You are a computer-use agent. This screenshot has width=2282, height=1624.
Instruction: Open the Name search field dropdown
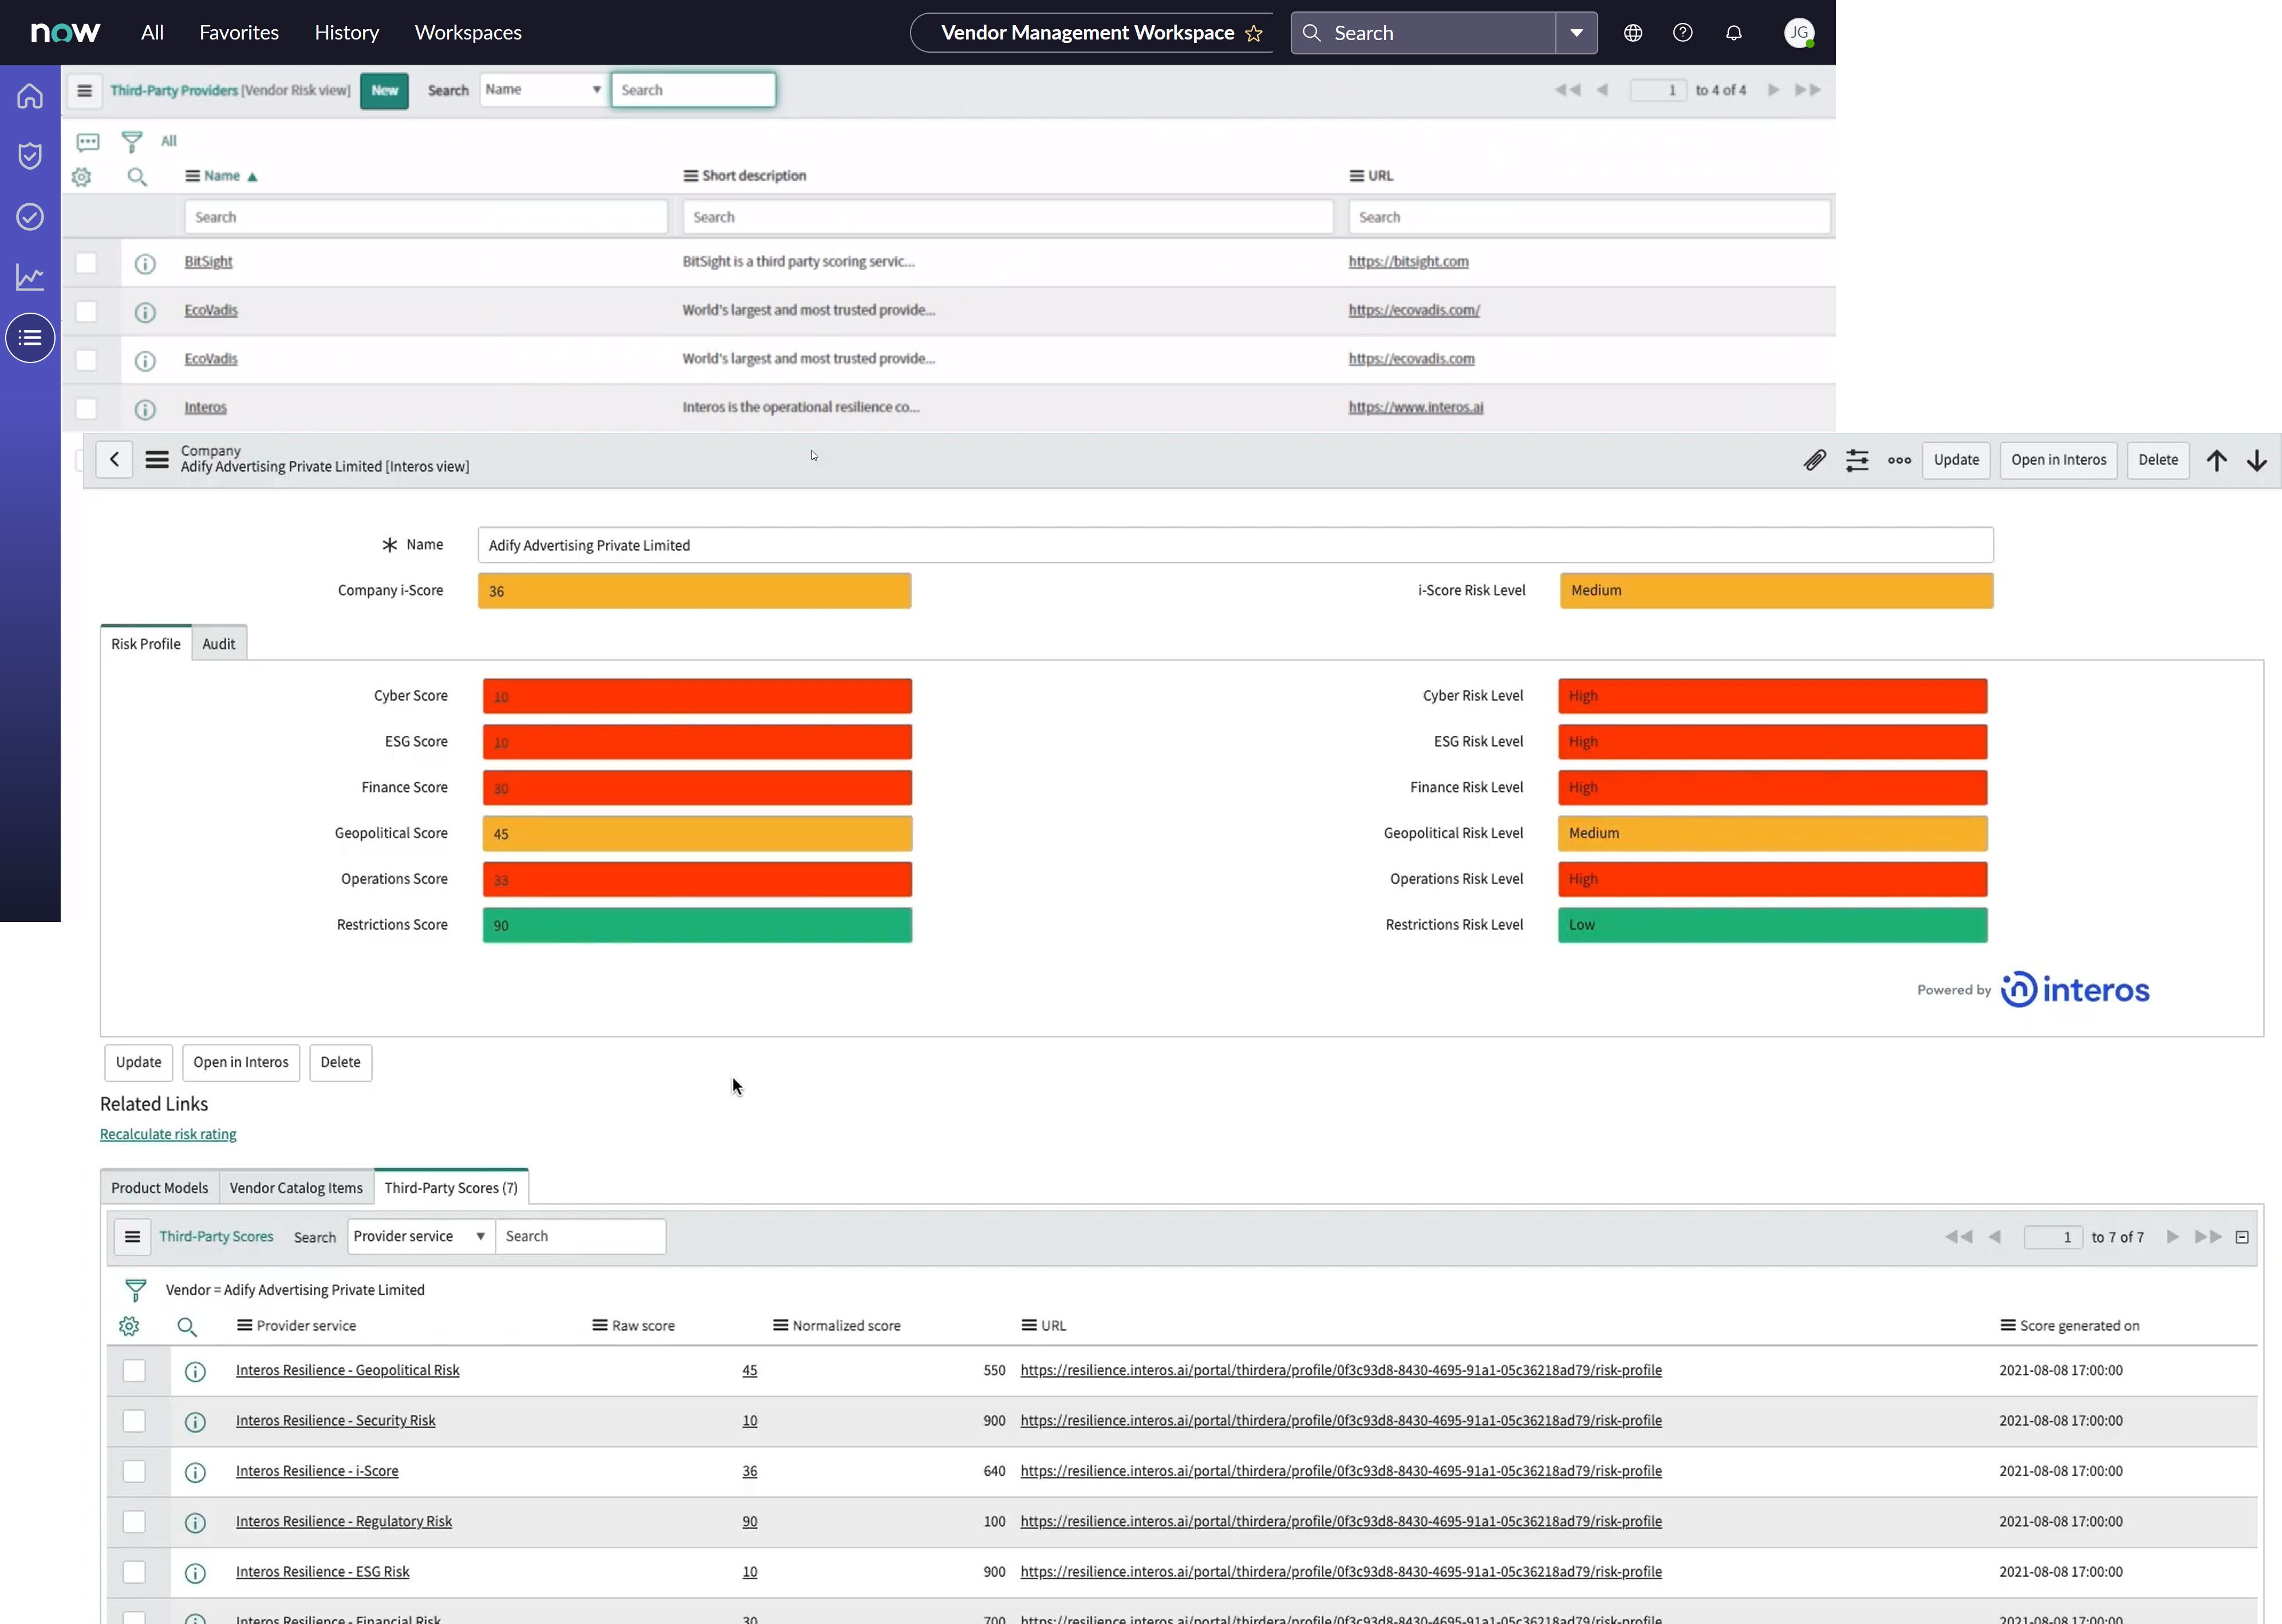tap(543, 90)
